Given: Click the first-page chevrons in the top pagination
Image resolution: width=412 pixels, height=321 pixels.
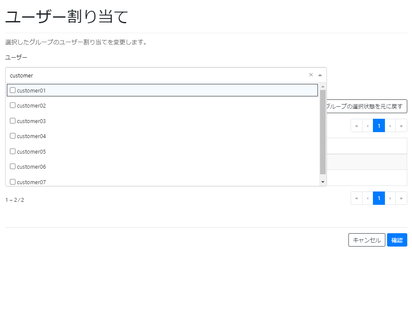Looking at the screenshot, I should (x=357, y=125).
